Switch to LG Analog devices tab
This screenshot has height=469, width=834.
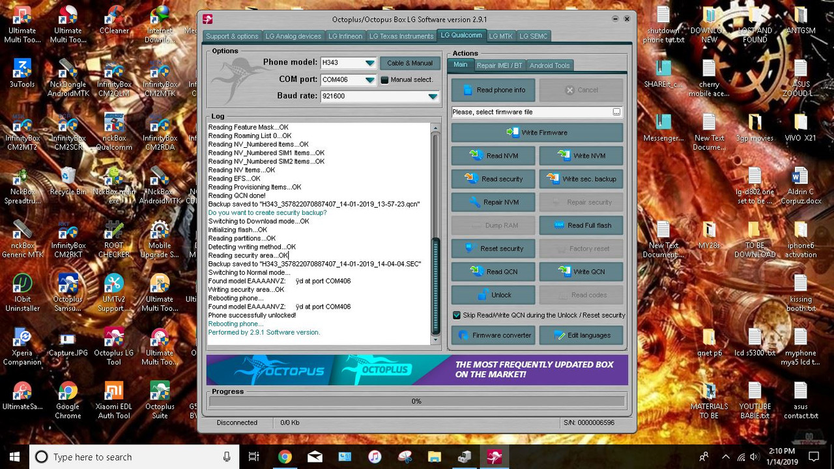point(293,36)
